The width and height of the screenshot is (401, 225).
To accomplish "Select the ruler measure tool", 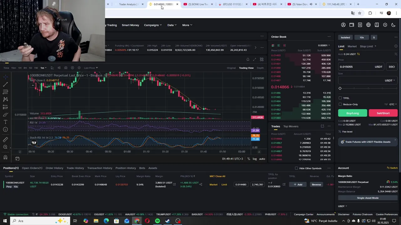I will tap(5, 140).
